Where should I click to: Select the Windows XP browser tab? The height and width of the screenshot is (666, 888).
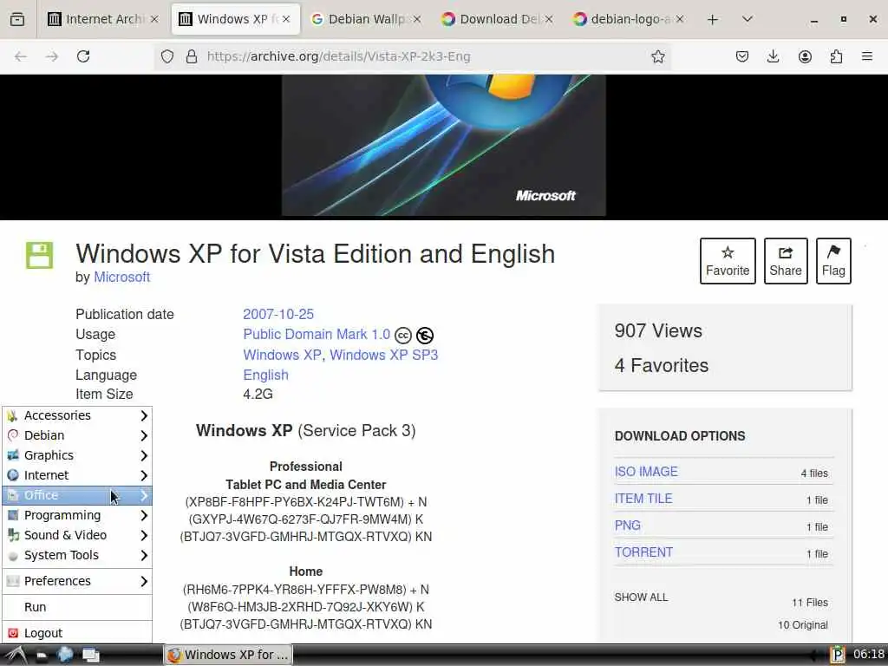coord(234,19)
